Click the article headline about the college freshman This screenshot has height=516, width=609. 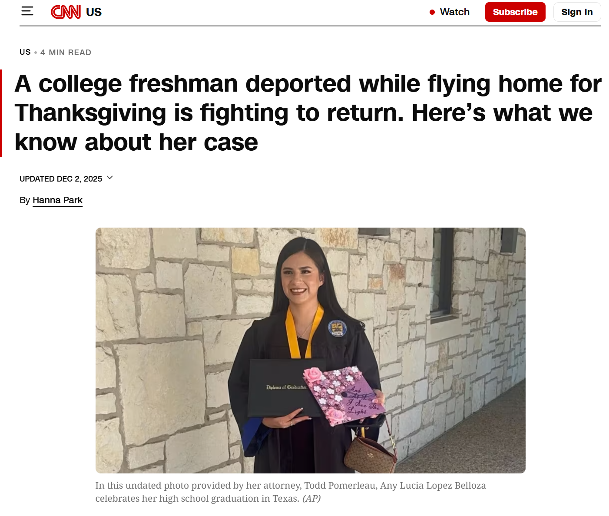pyautogui.click(x=304, y=112)
